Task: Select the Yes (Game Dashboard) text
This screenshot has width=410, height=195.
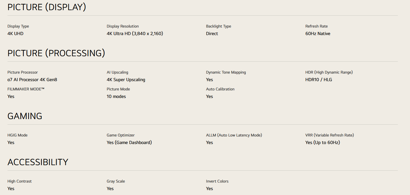Action: coord(129,143)
